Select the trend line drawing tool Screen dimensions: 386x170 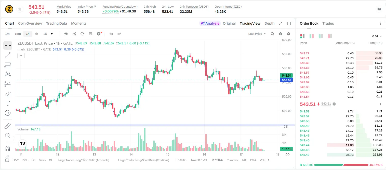(x=8, y=55)
